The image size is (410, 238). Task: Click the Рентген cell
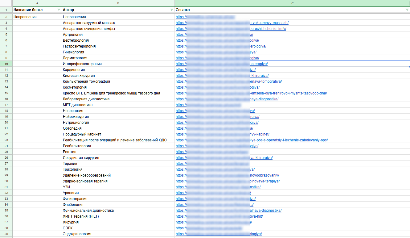(x=118, y=152)
